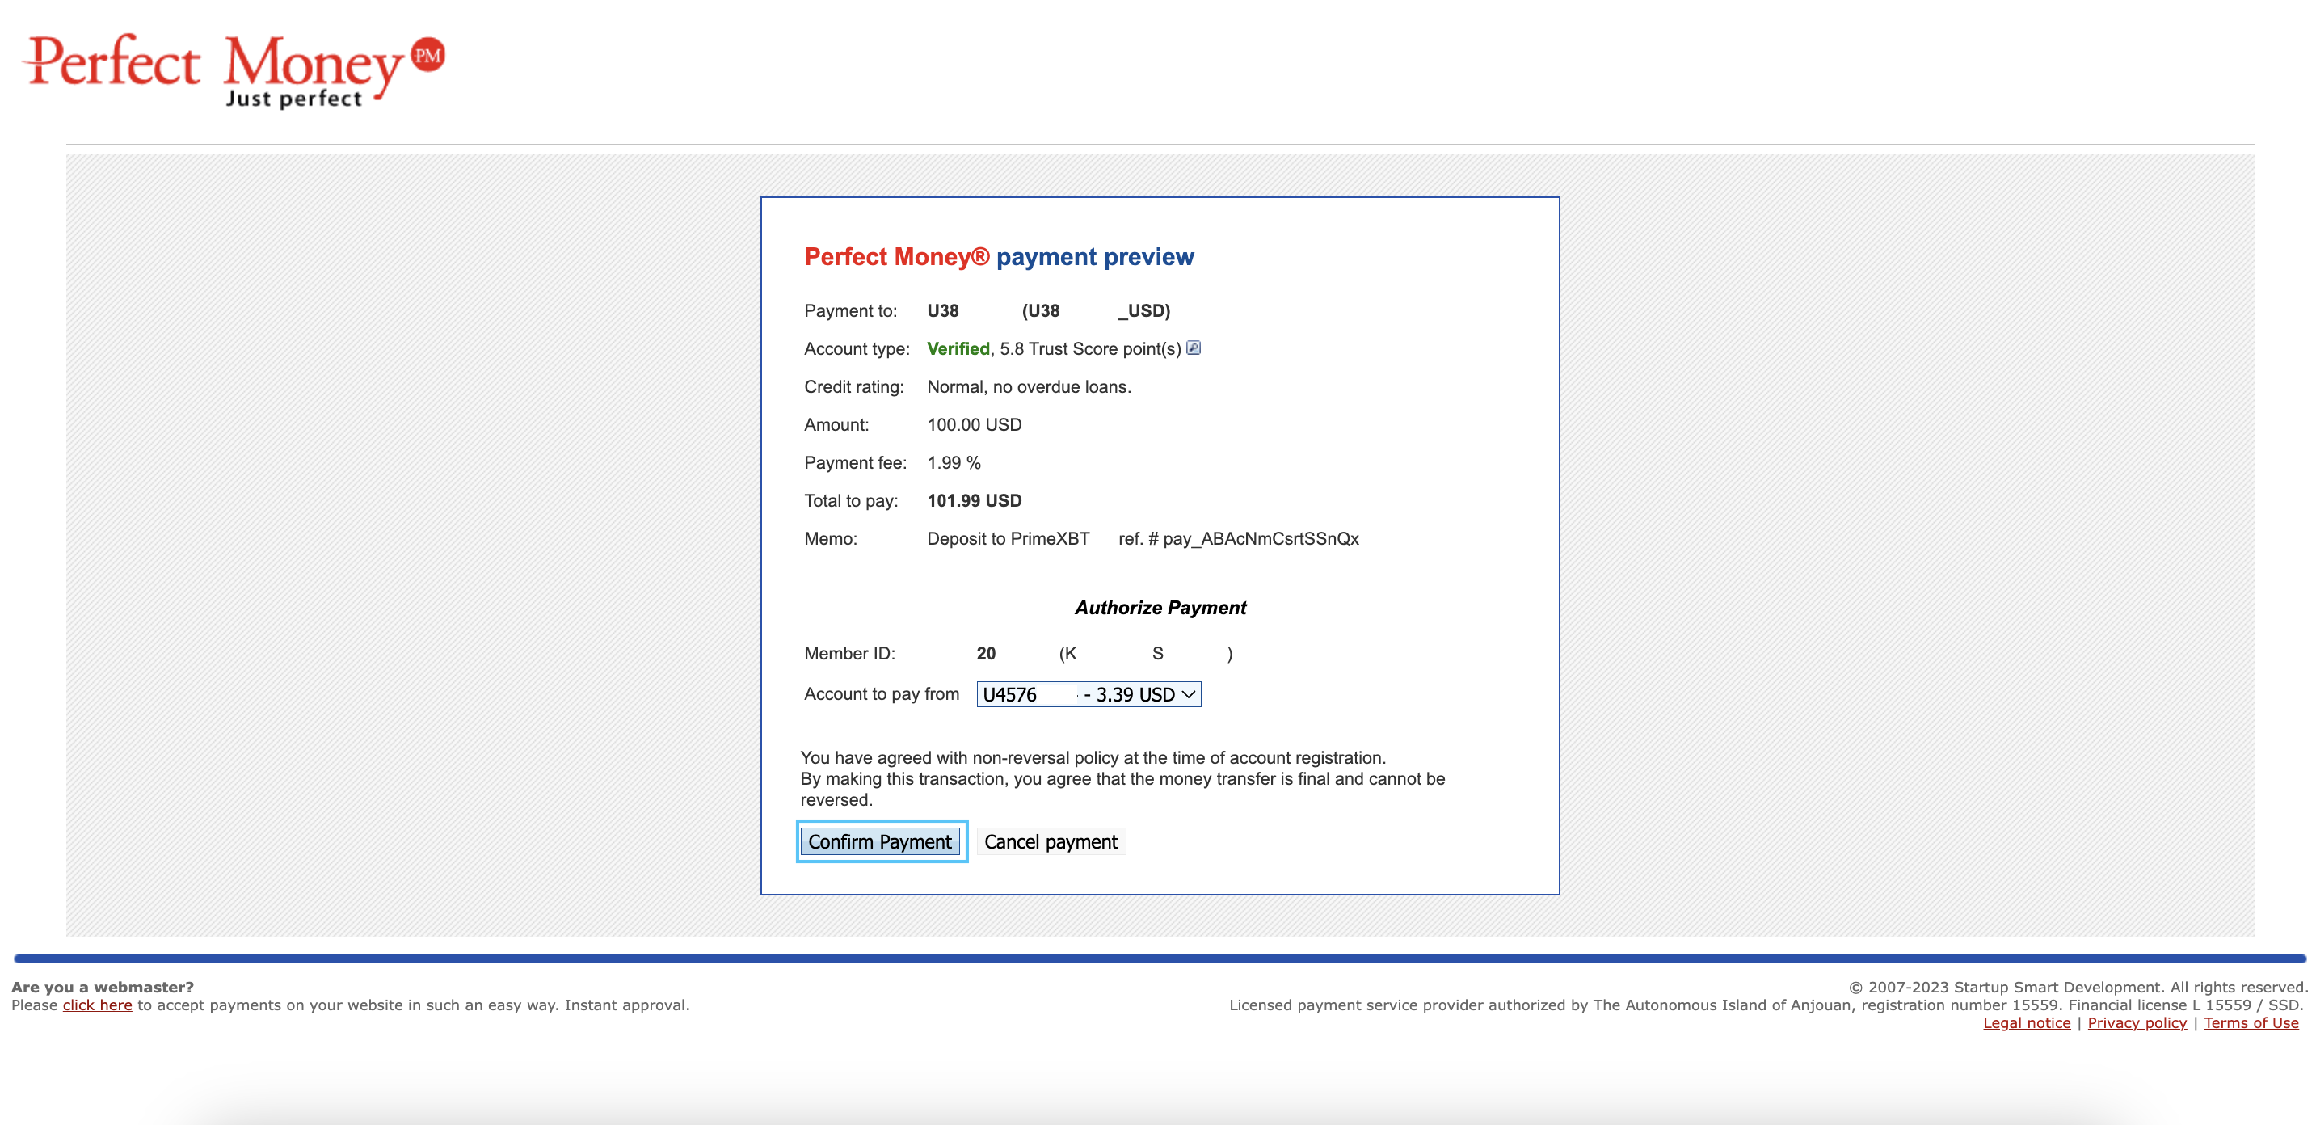
Task: Click the 'Just perfect' tagline
Action: pyautogui.click(x=293, y=98)
